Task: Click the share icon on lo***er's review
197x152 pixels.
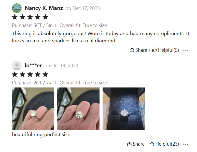Action: [130, 144]
